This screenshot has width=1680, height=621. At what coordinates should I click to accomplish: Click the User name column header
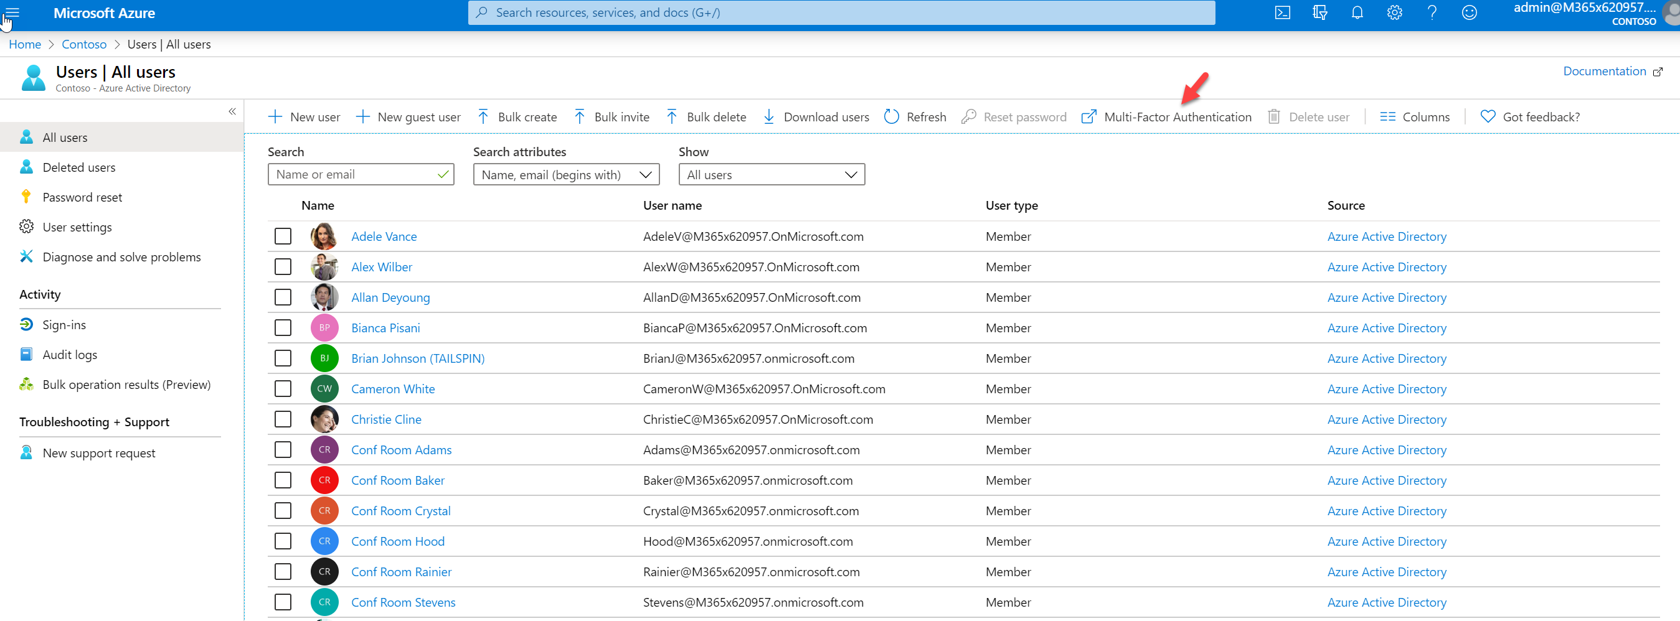click(x=672, y=205)
